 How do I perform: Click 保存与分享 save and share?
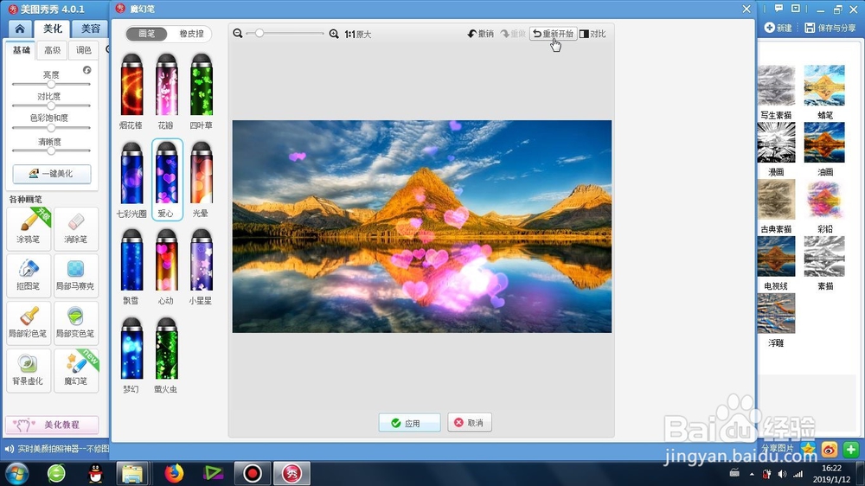click(830, 28)
